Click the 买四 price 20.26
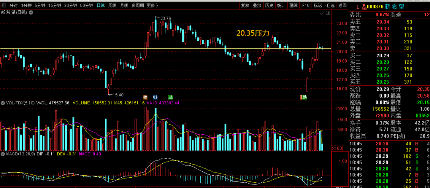Screen dimensions: 430x188 383,75
